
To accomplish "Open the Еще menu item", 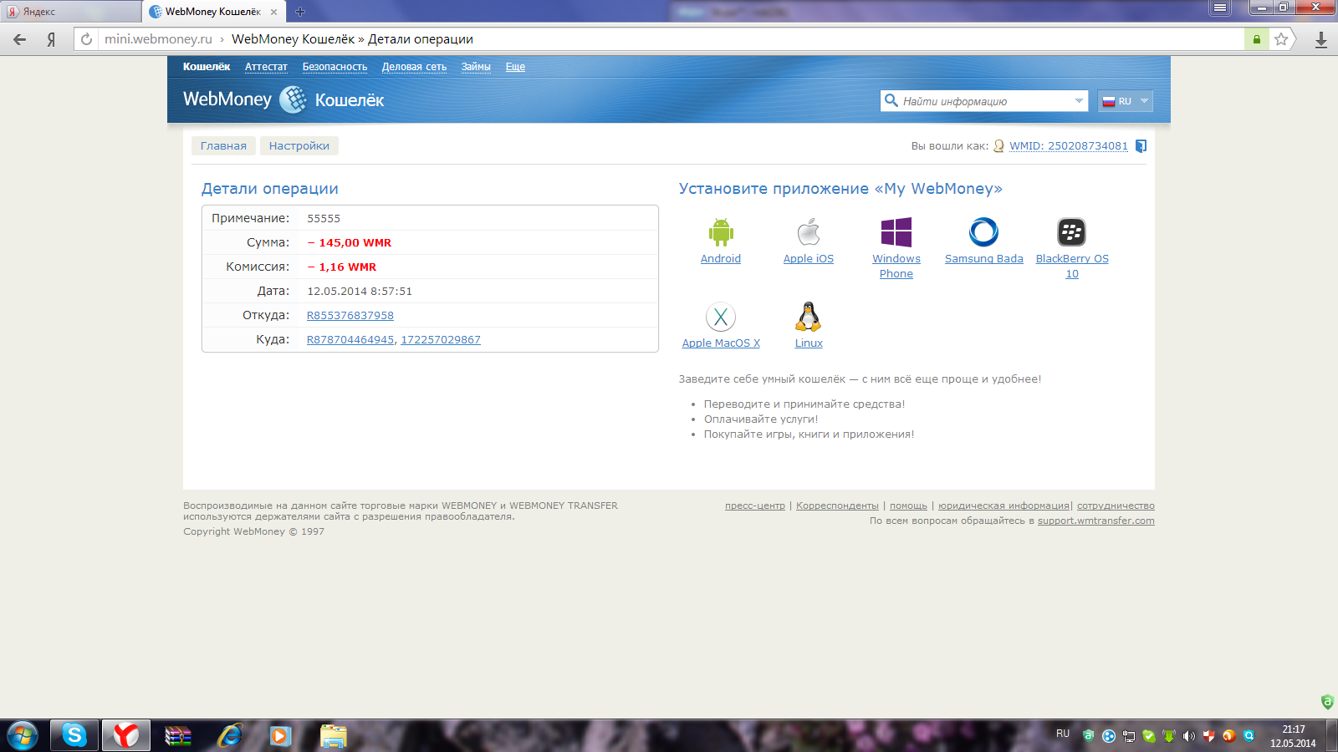I will pos(515,67).
